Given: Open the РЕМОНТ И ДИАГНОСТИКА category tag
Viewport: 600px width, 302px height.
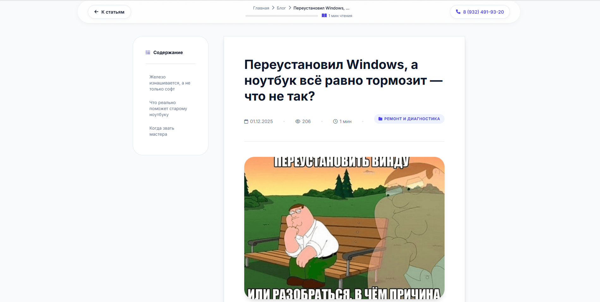Looking at the screenshot, I should [409, 119].
